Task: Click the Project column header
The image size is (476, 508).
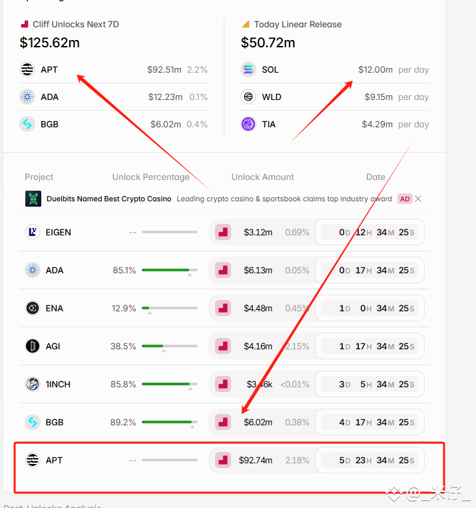Action: [x=39, y=177]
